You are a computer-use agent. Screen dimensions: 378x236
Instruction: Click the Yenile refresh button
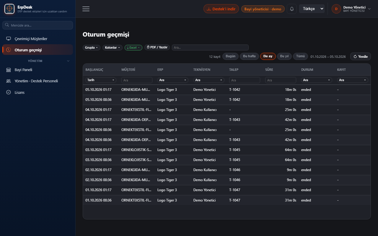pos(361,56)
